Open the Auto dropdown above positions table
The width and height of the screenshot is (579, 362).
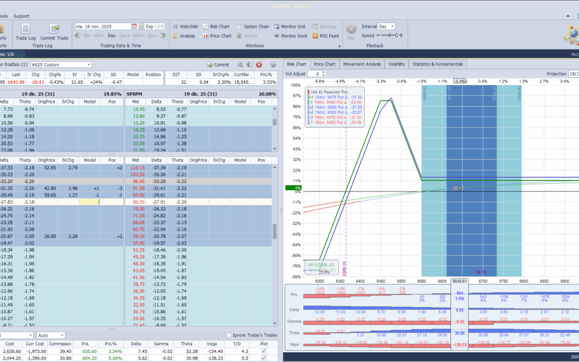62,335
